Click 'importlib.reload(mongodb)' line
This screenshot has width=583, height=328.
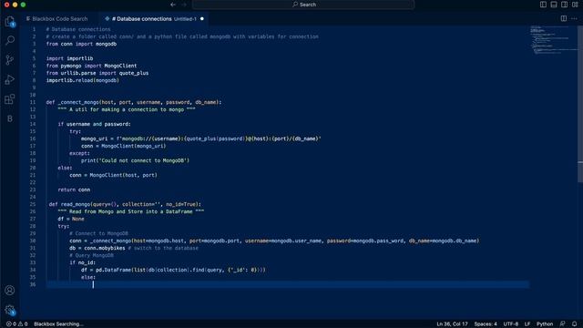tap(83, 80)
